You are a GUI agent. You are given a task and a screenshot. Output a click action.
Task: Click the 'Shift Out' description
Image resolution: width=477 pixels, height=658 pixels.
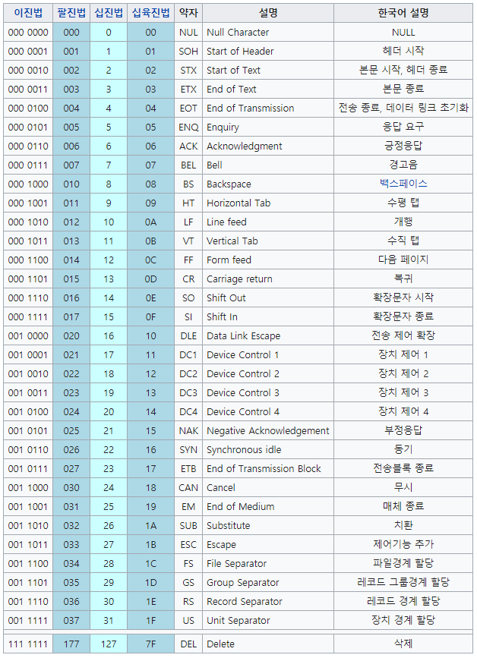pos(226,298)
